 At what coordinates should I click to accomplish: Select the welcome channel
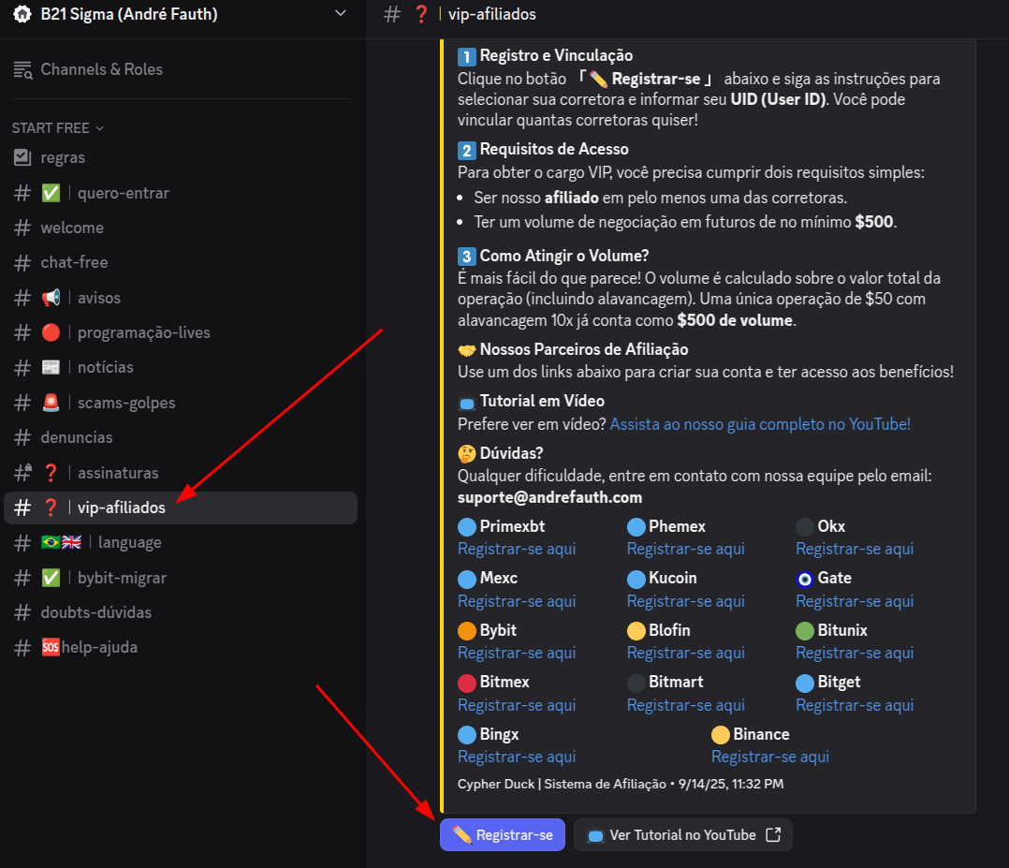tap(180, 228)
